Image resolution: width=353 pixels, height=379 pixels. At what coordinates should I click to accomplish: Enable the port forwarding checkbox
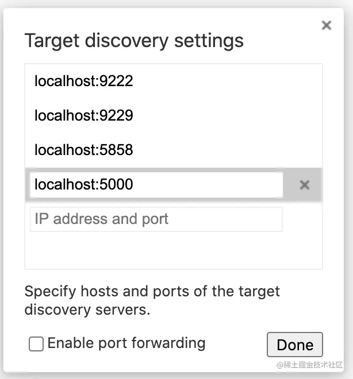click(36, 344)
